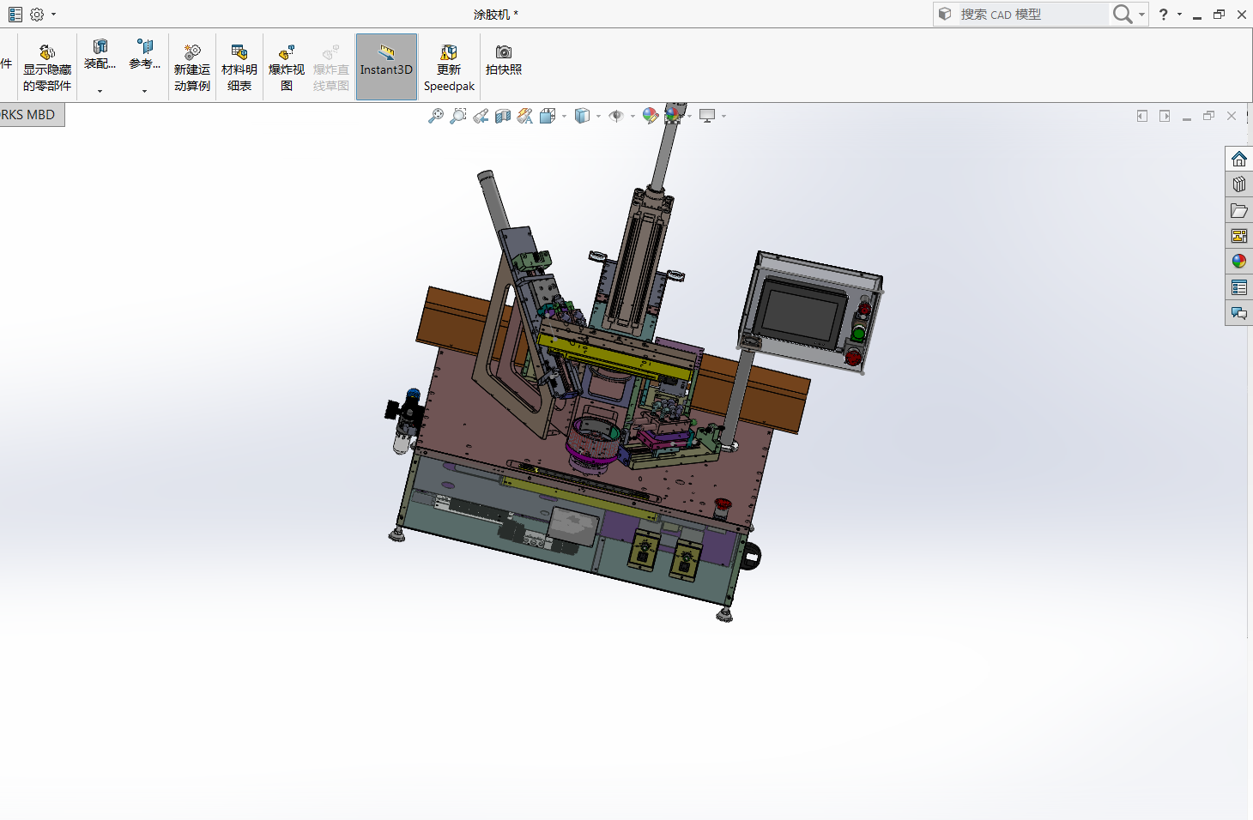Open the Assembly Features (装配...) tool

100,53
